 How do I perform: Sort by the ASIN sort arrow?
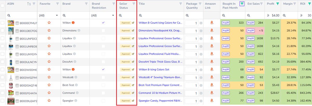pyautogui.click(x=29, y=4)
